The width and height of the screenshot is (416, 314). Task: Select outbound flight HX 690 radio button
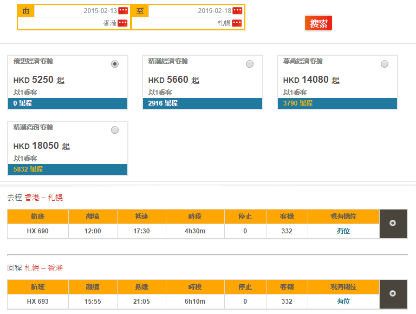tap(393, 223)
